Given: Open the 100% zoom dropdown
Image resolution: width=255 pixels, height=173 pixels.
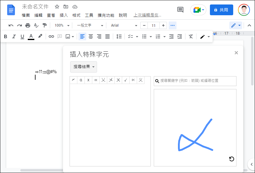Looking at the screenshot, I should (x=62, y=25).
